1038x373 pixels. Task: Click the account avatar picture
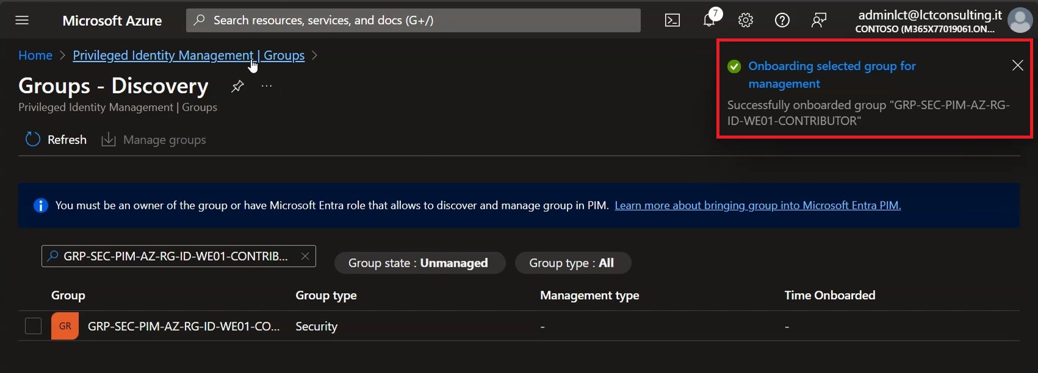1020,20
